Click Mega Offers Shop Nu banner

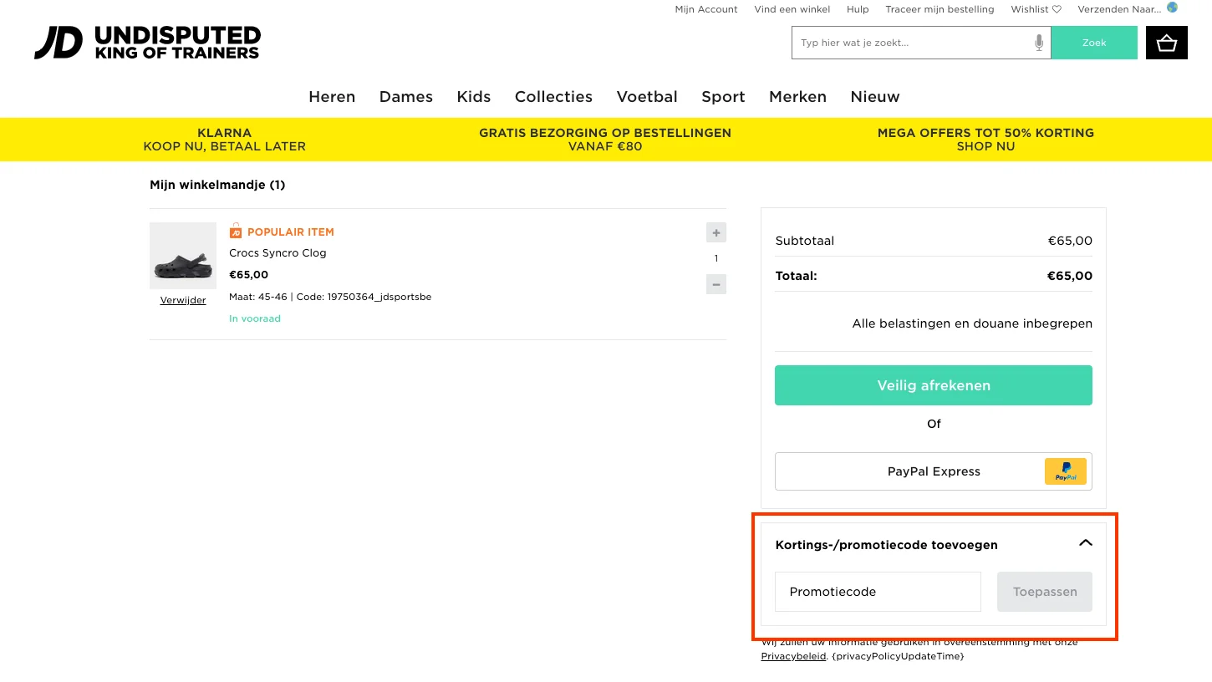click(985, 140)
